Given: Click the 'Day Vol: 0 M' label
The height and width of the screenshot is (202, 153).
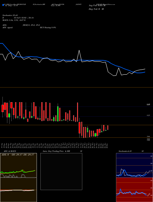Looking at the screenshot, I should (96, 9).
